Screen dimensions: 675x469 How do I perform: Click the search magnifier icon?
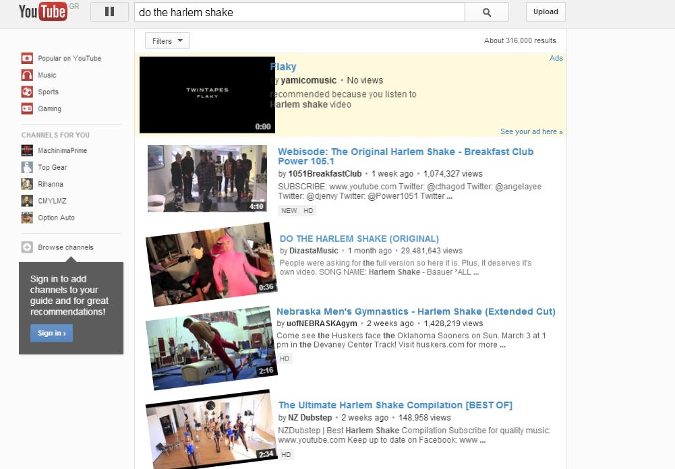pos(487,11)
